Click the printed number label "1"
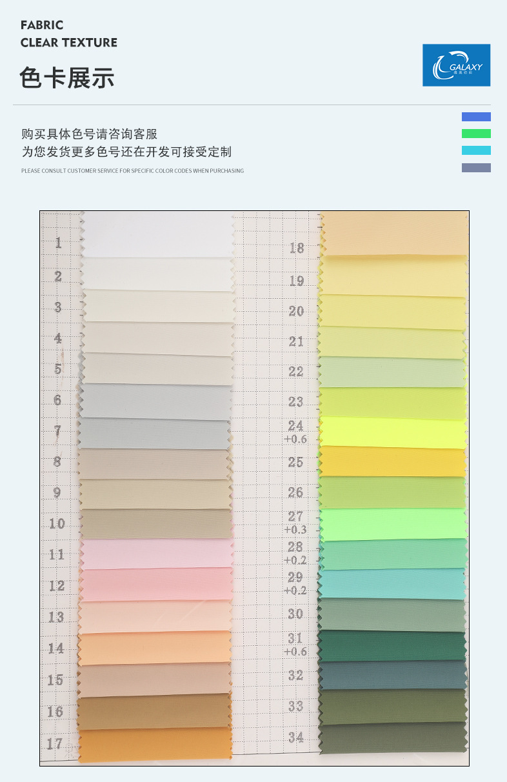The width and height of the screenshot is (507, 782). click(59, 243)
